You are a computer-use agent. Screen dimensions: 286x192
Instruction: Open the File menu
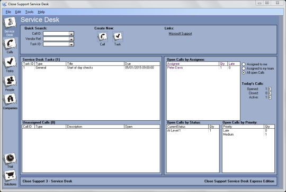pyautogui.click(x=8, y=12)
